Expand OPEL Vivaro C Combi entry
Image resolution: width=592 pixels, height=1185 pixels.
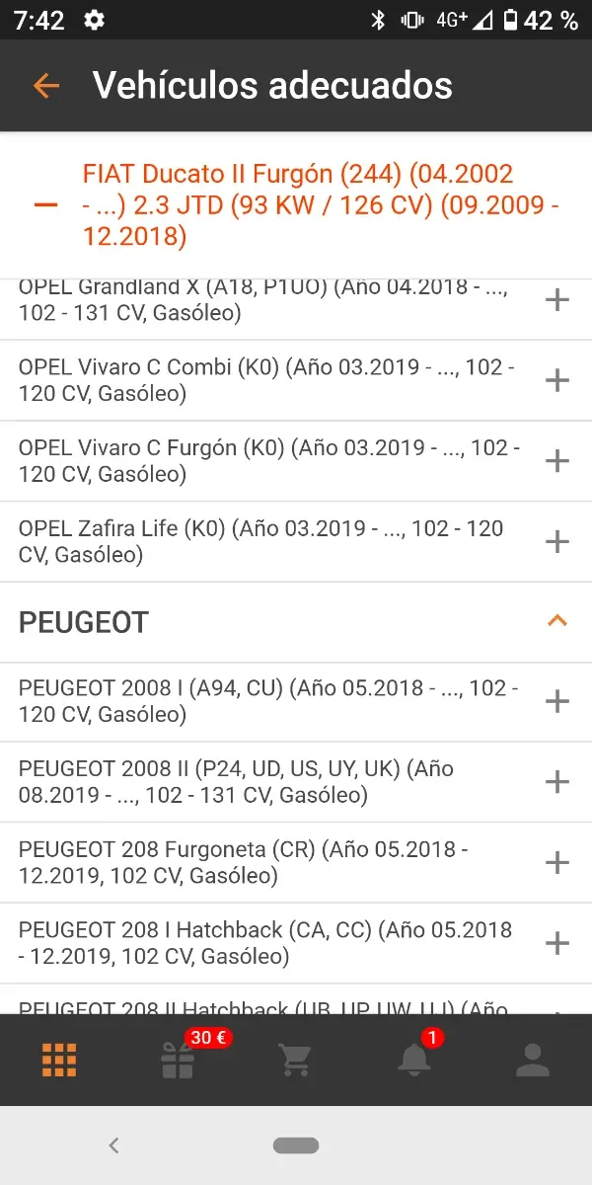pos(557,380)
